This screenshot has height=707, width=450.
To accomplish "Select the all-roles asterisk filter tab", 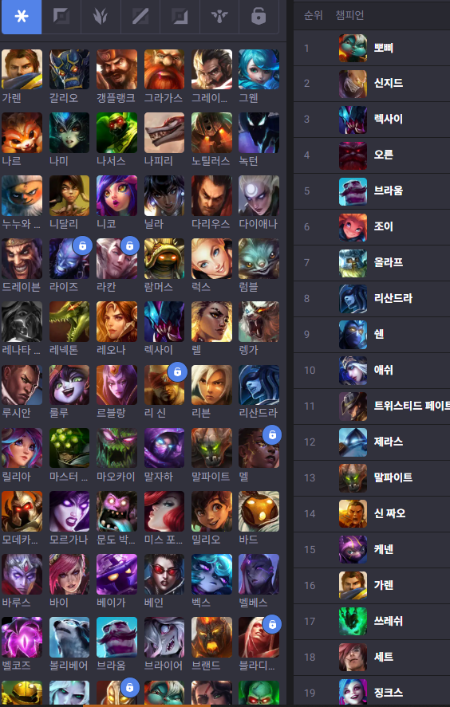I will click(x=22, y=17).
